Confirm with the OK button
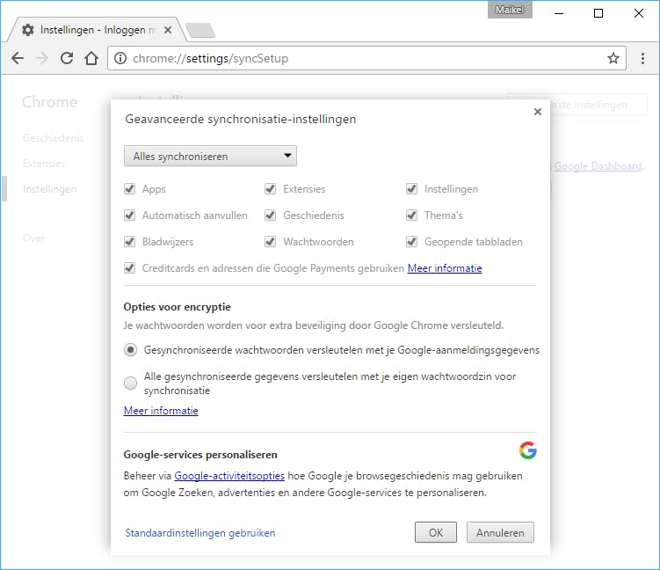 (x=436, y=532)
